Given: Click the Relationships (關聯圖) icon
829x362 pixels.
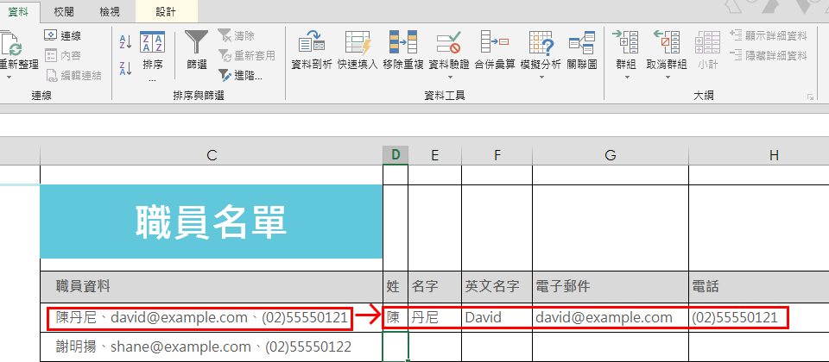Looking at the screenshot, I should click(581, 43).
